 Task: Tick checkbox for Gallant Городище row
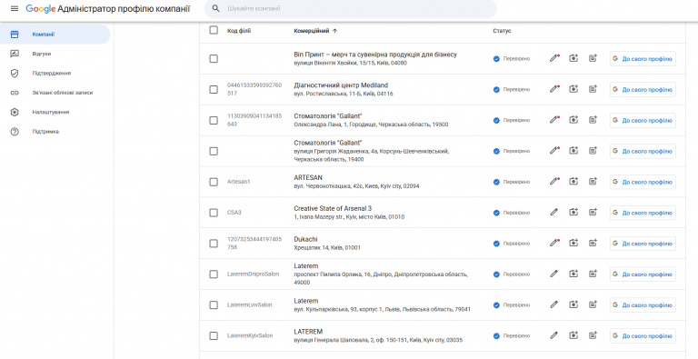214,120
